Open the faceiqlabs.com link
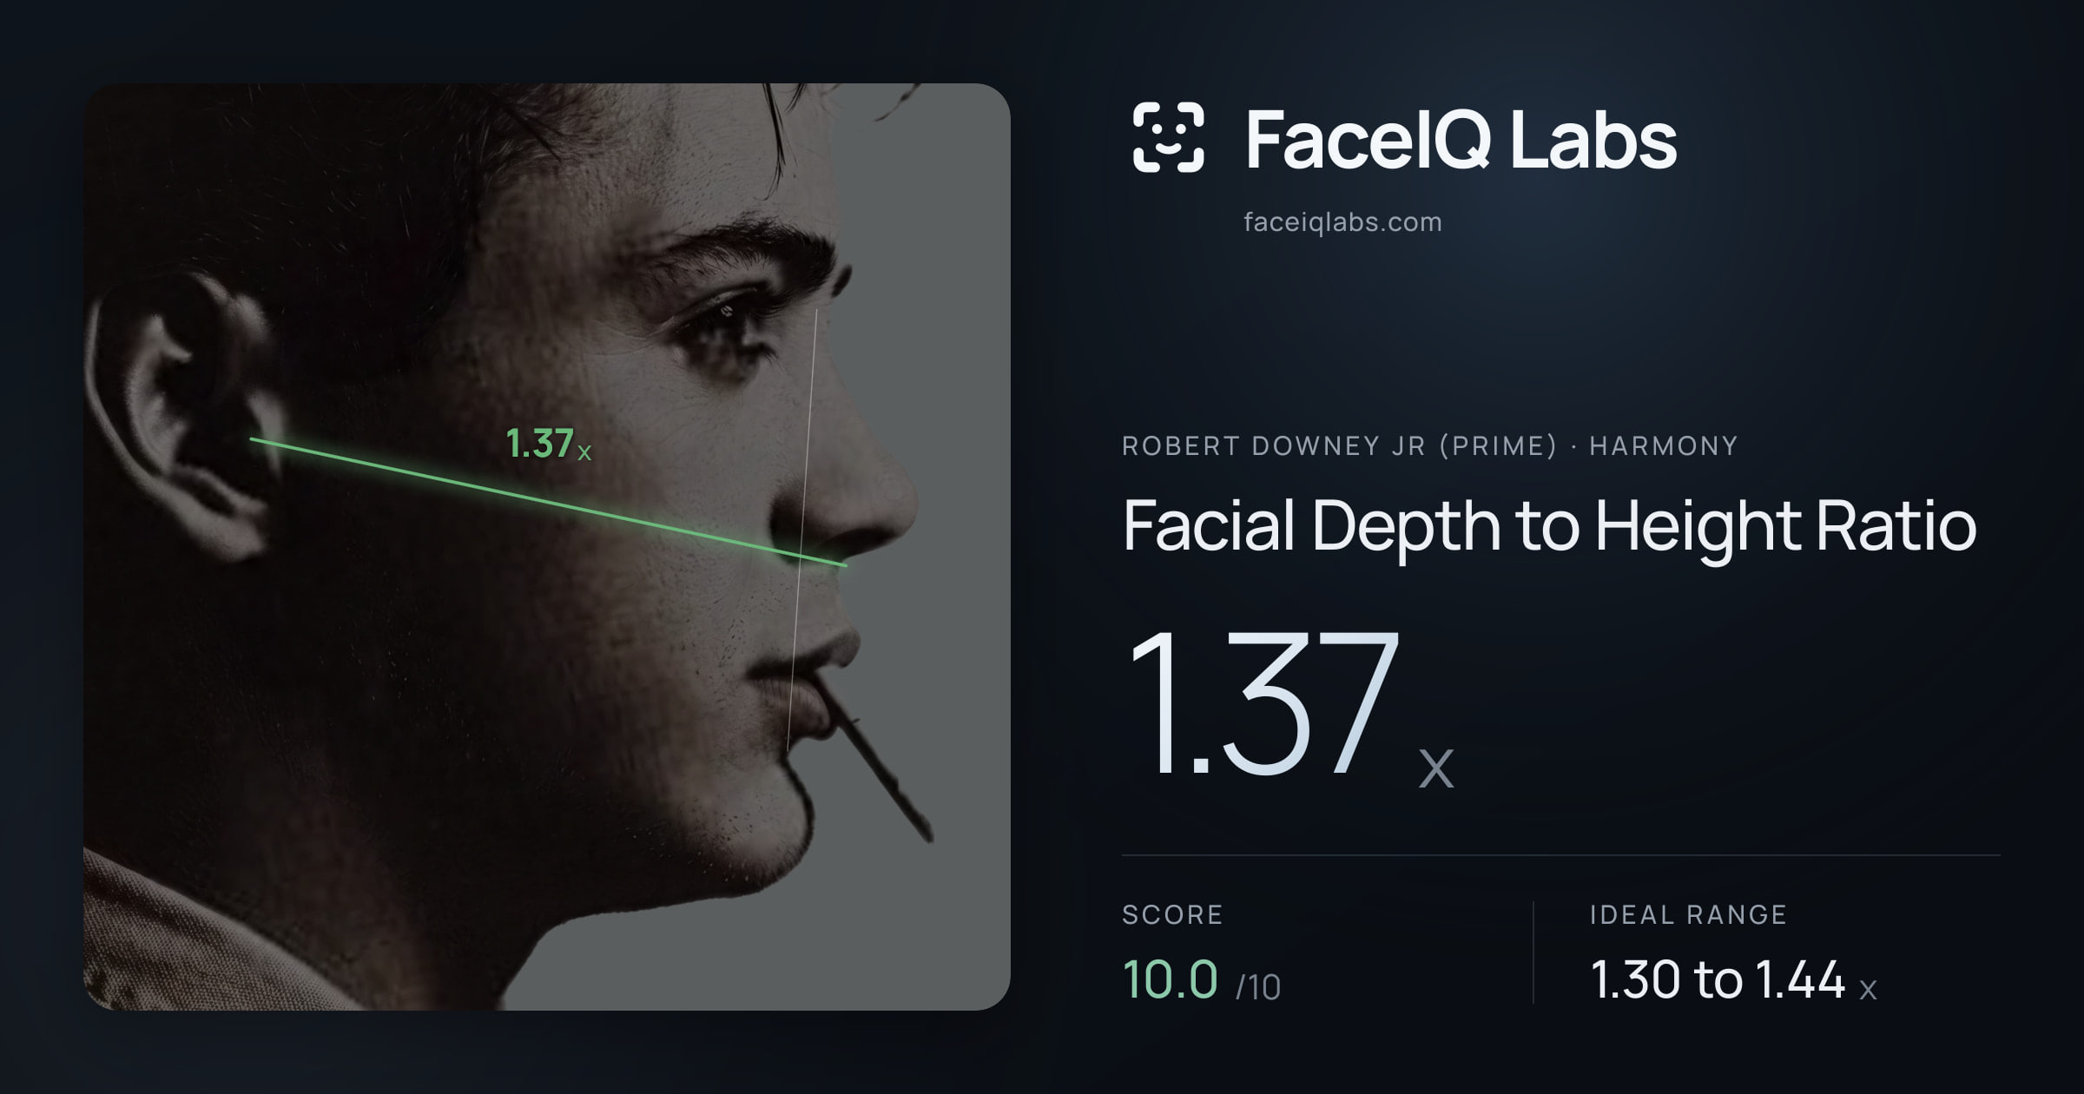Image resolution: width=2084 pixels, height=1094 pixels. click(1342, 222)
